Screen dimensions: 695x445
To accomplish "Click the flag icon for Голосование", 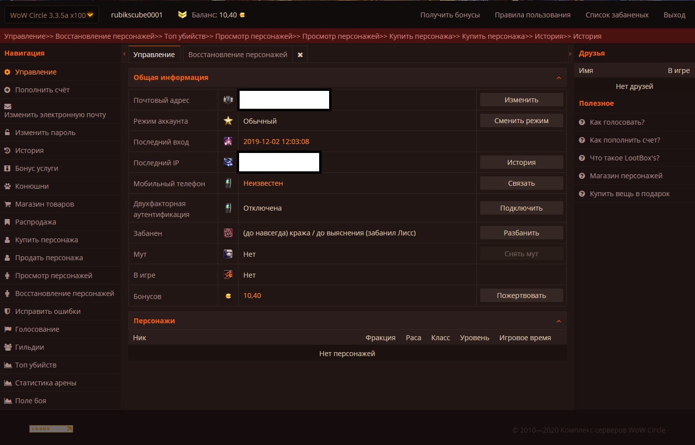I will click(7, 329).
